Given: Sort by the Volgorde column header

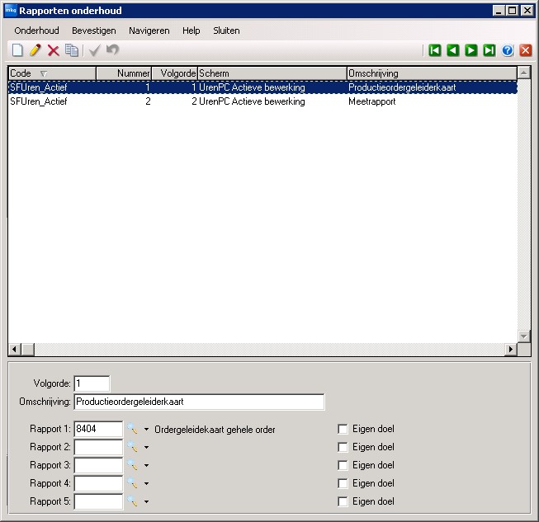Looking at the screenshot, I should tap(175, 73).
